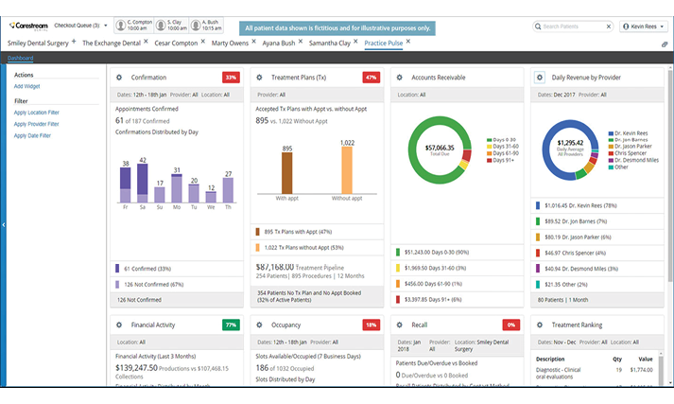
Task: Select The Exchange Dental tab
Action: (112, 44)
